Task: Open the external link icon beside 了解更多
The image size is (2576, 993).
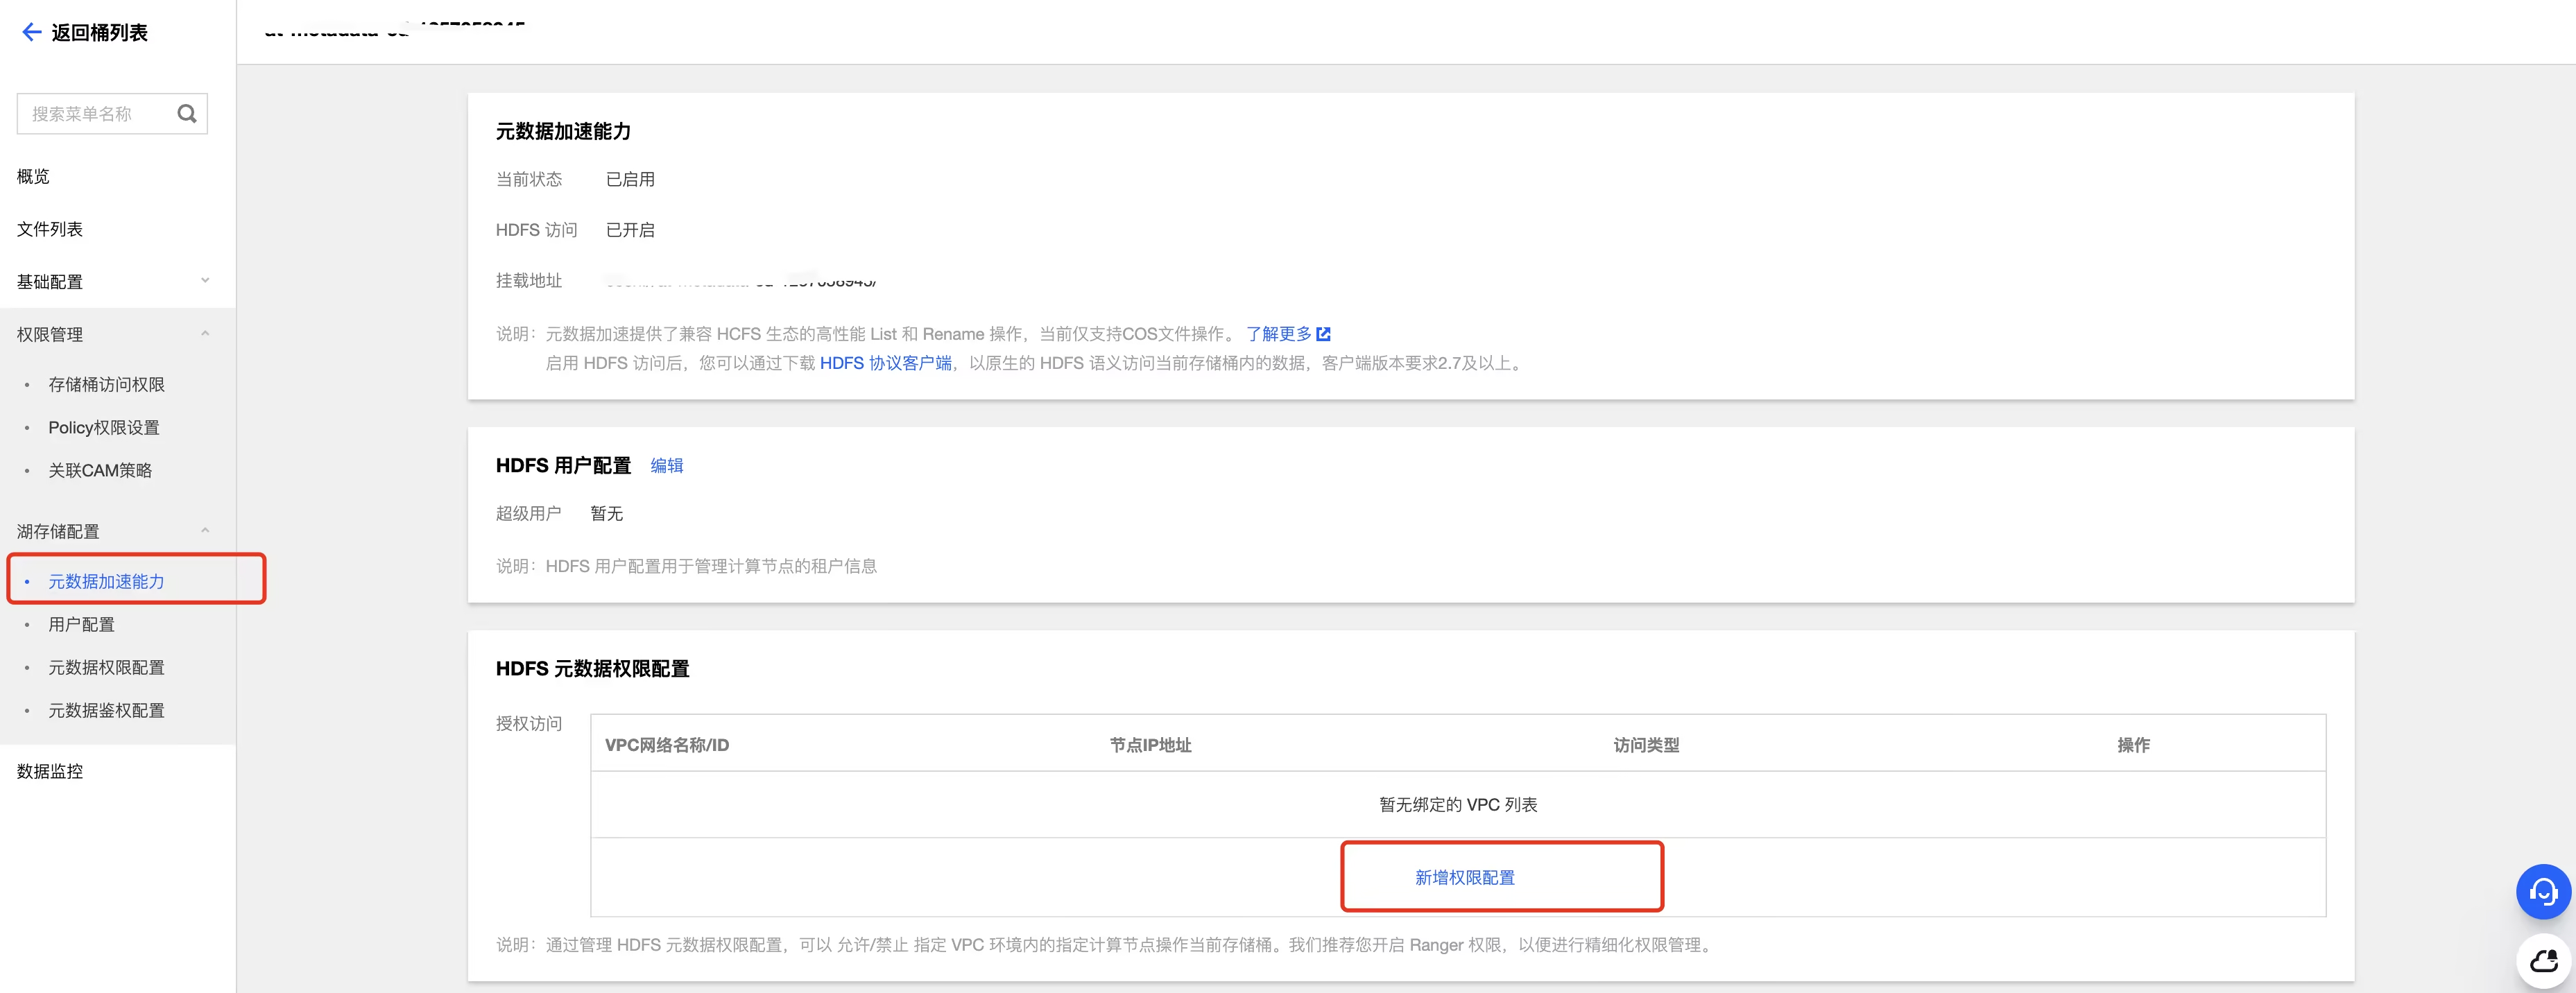Action: (x=1323, y=334)
